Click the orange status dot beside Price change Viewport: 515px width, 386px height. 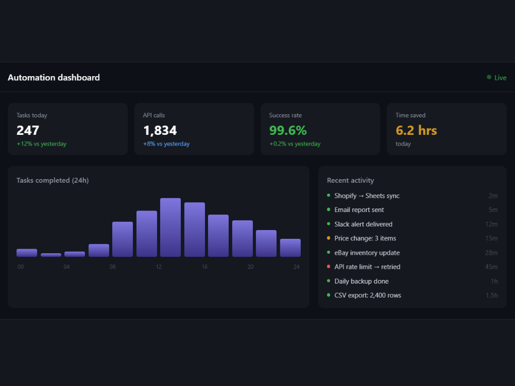329,238
